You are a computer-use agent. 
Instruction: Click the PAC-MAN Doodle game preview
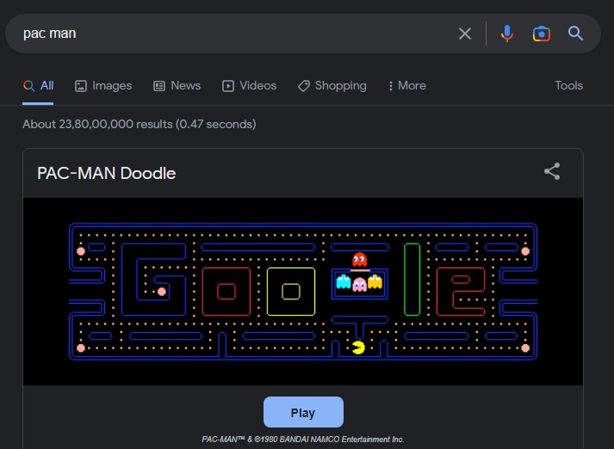click(x=303, y=292)
